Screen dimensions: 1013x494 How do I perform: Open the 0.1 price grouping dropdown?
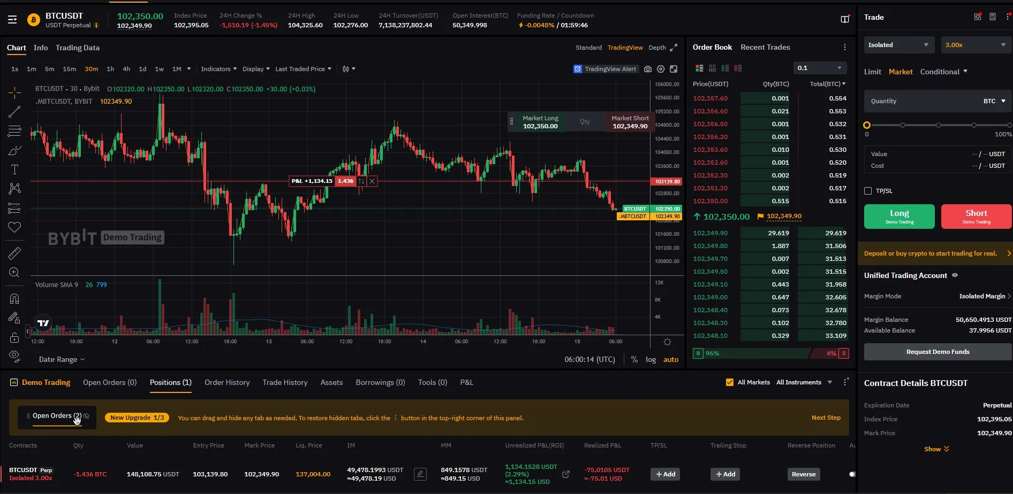pyautogui.click(x=820, y=68)
